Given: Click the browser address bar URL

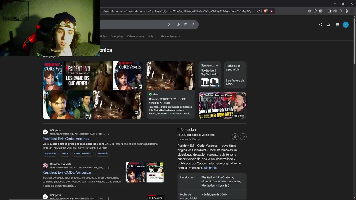Looking at the screenshot, I should [x=177, y=11].
